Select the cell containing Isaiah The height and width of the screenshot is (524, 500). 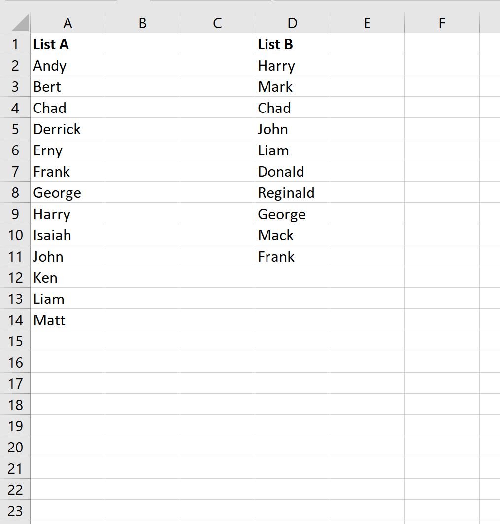click(x=67, y=234)
